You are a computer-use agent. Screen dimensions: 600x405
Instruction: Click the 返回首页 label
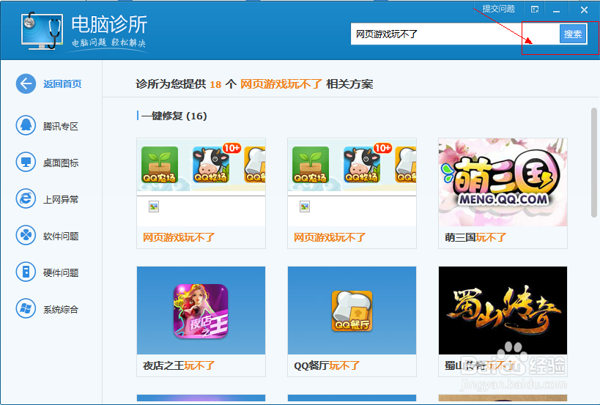(x=62, y=83)
